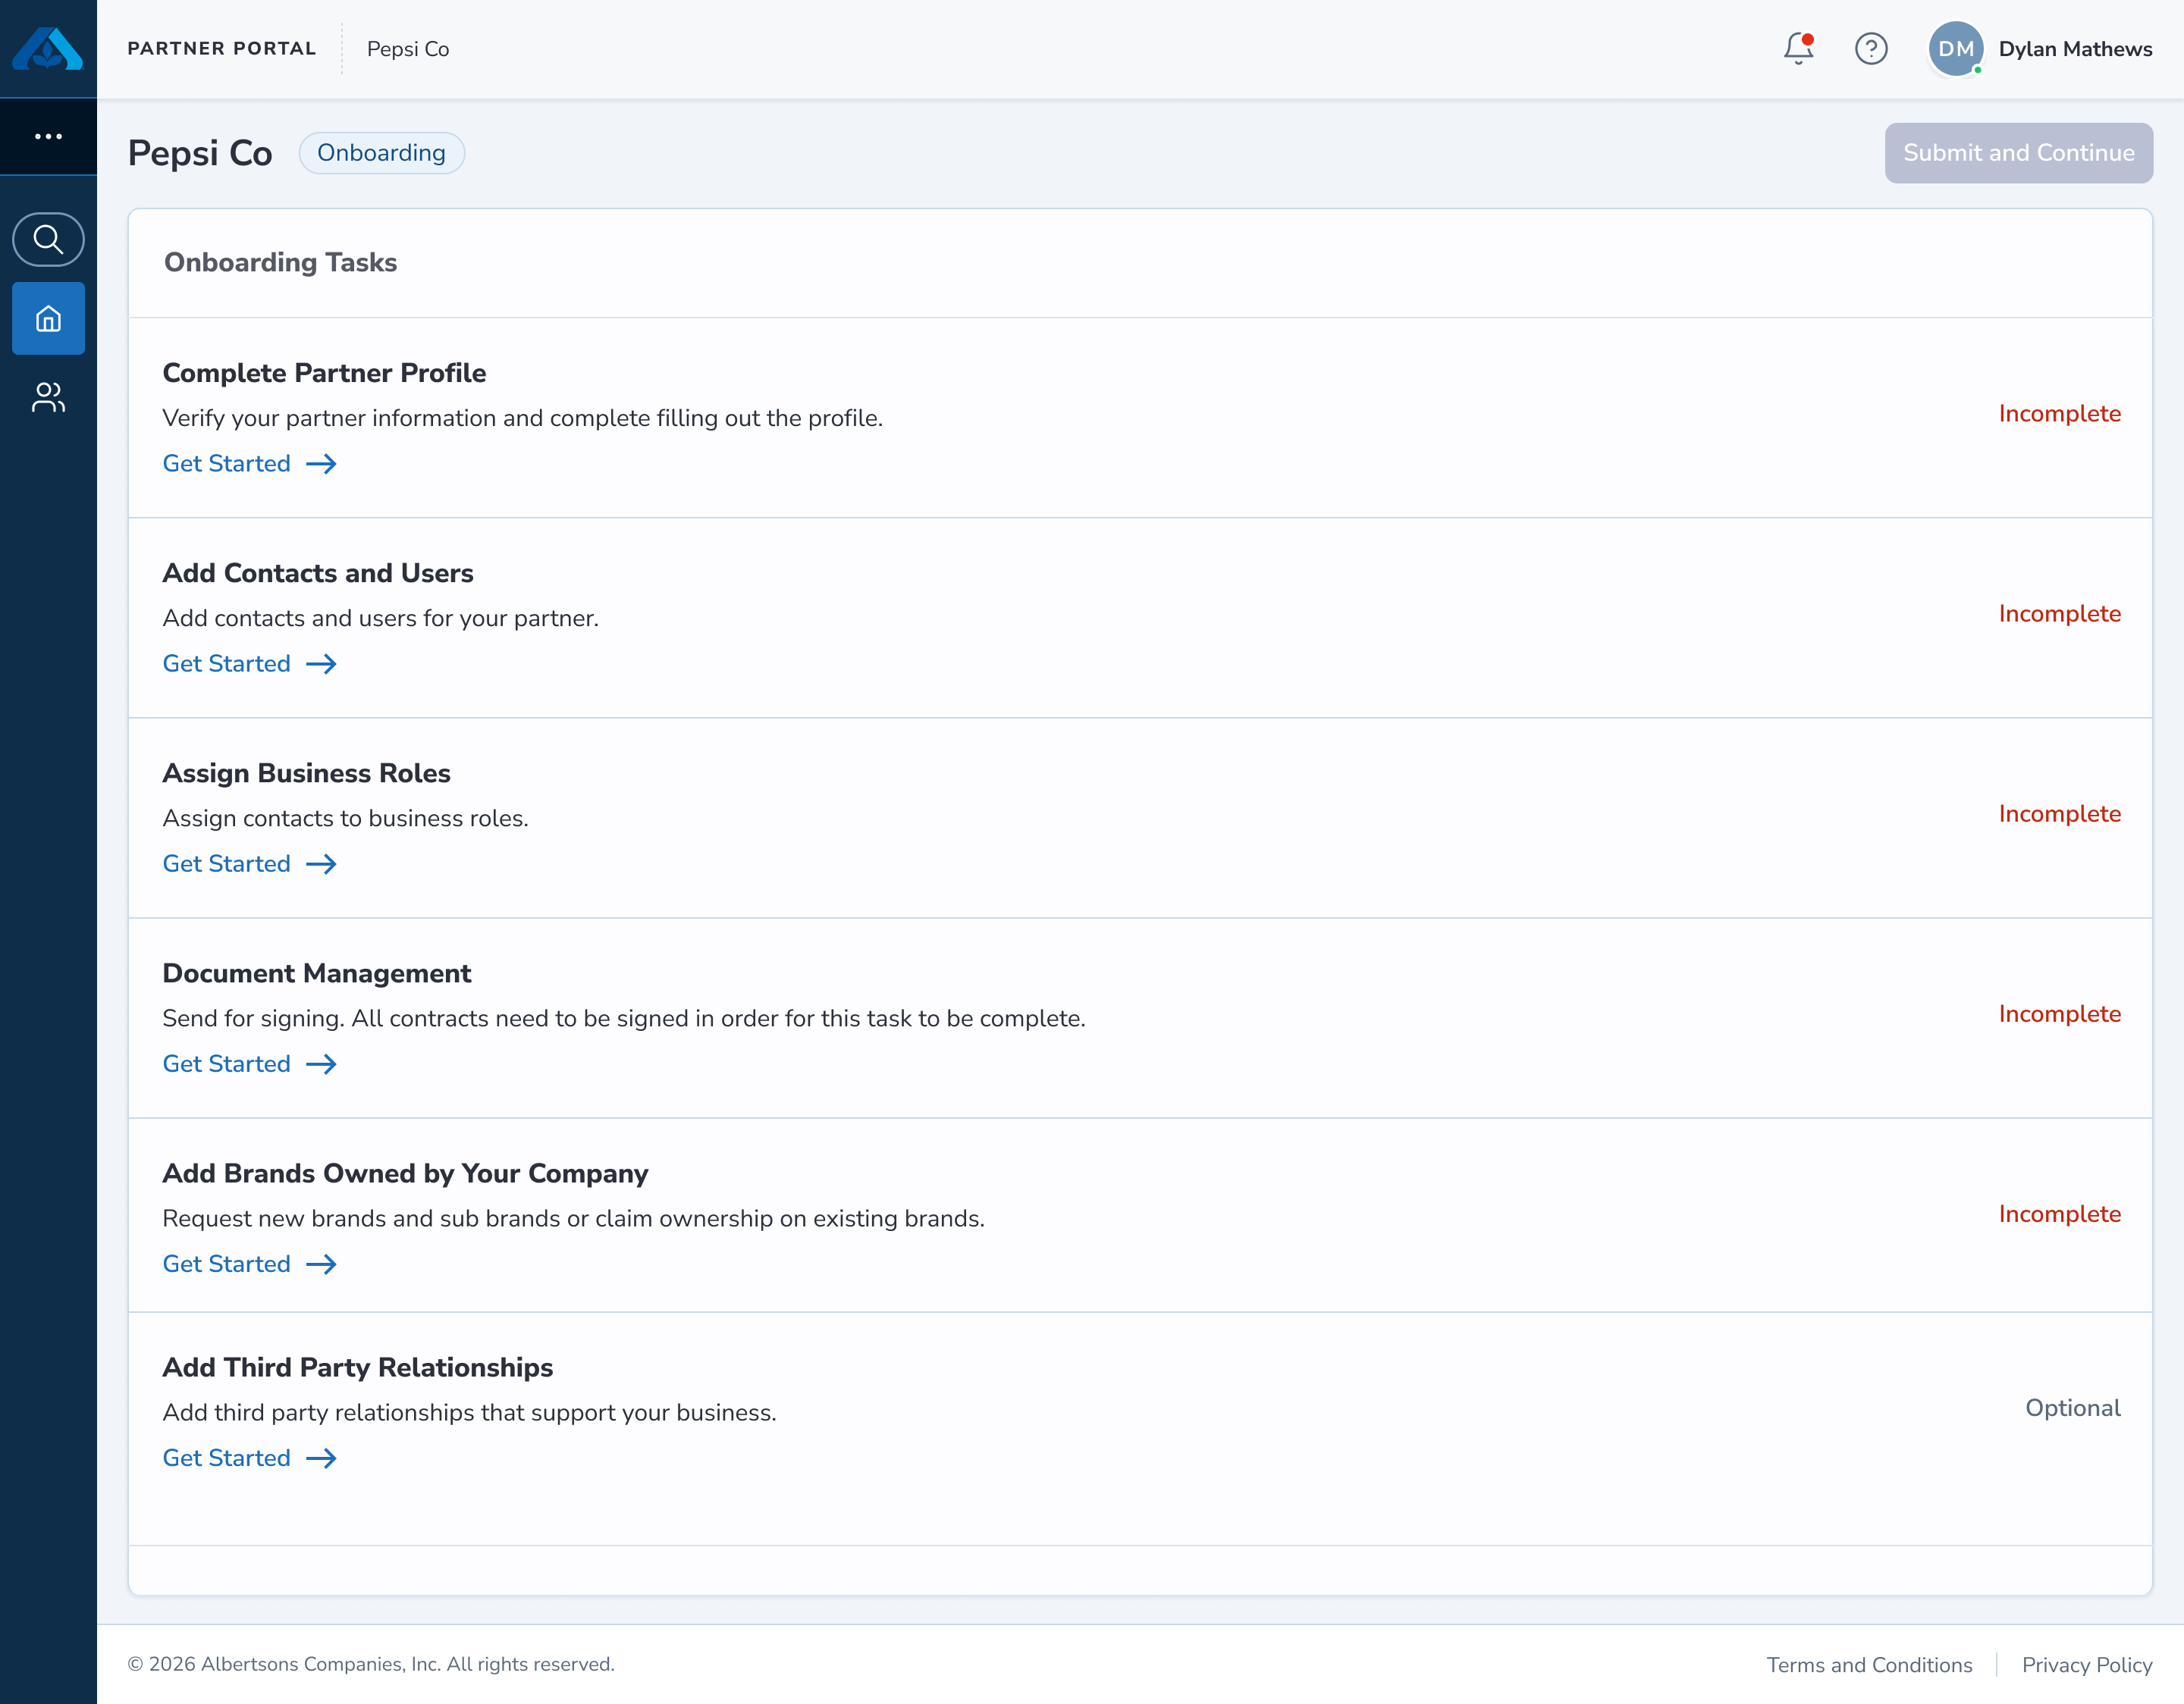Click the Pepsi Co page heading
This screenshot has width=2184, height=1704.
click(200, 154)
